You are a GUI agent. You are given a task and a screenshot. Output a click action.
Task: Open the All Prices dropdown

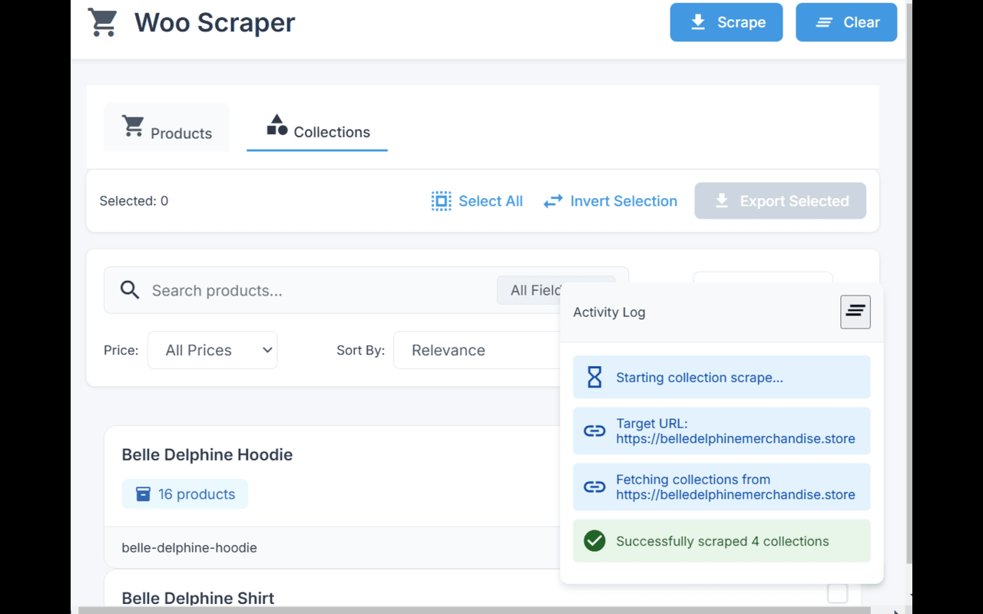[x=212, y=350]
